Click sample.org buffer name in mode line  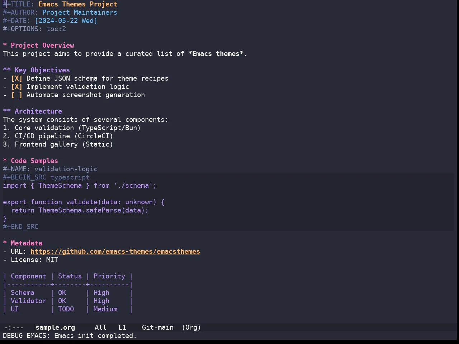pyautogui.click(x=55, y=328)
